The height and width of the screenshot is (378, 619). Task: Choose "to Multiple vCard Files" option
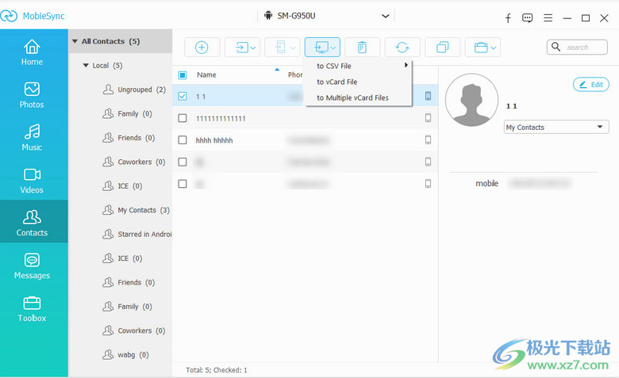tap(352, 98)
